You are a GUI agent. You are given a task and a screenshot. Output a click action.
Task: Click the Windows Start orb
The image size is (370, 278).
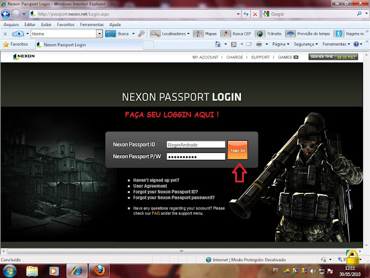(9, 270)
